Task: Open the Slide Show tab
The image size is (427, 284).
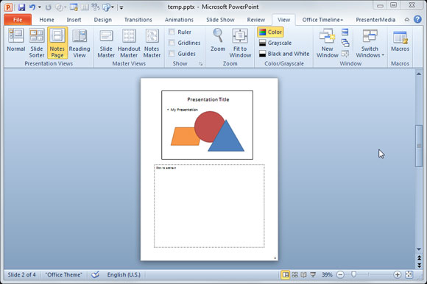Action: click(x=220, y=20)
